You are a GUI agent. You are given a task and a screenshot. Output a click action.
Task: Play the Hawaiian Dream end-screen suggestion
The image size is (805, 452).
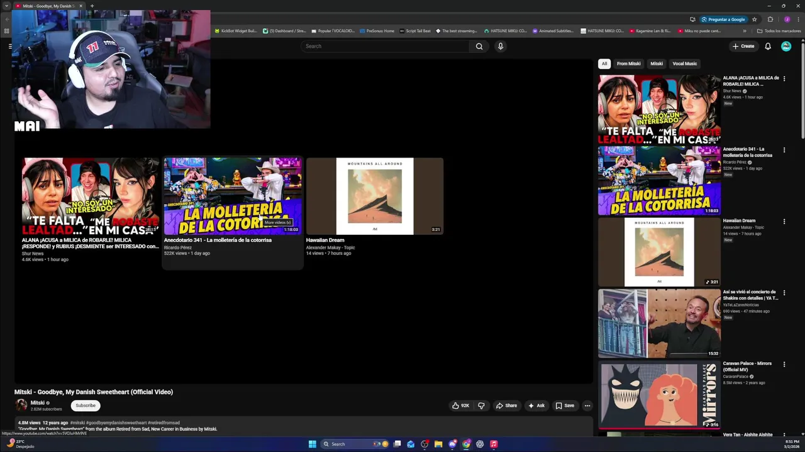[x=375, y=196]
